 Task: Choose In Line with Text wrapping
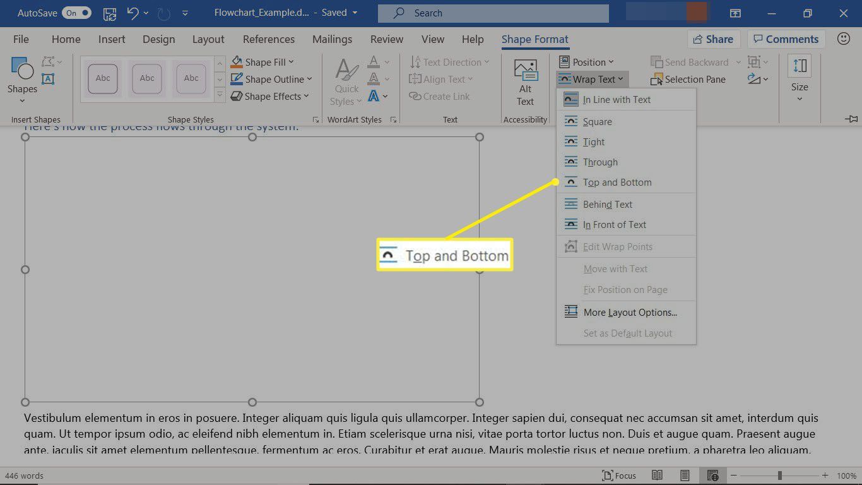coord(626,100)
